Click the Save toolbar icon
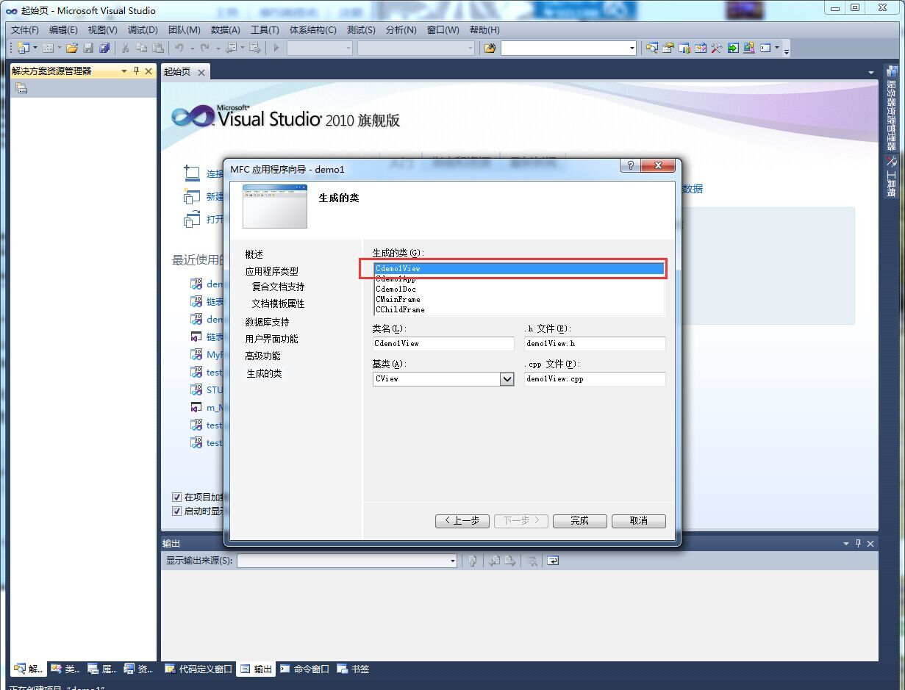 (x=88, y=48)
